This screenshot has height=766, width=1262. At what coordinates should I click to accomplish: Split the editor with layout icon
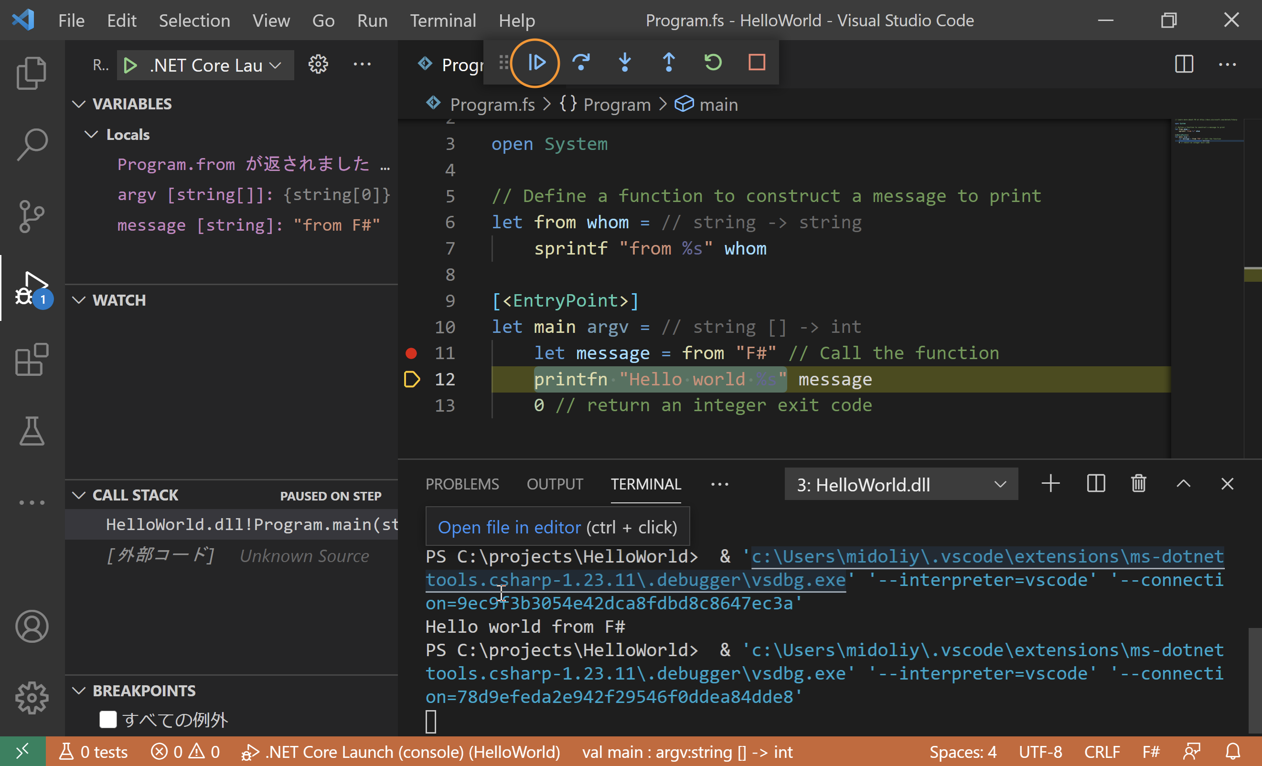tap(1184, 64)
